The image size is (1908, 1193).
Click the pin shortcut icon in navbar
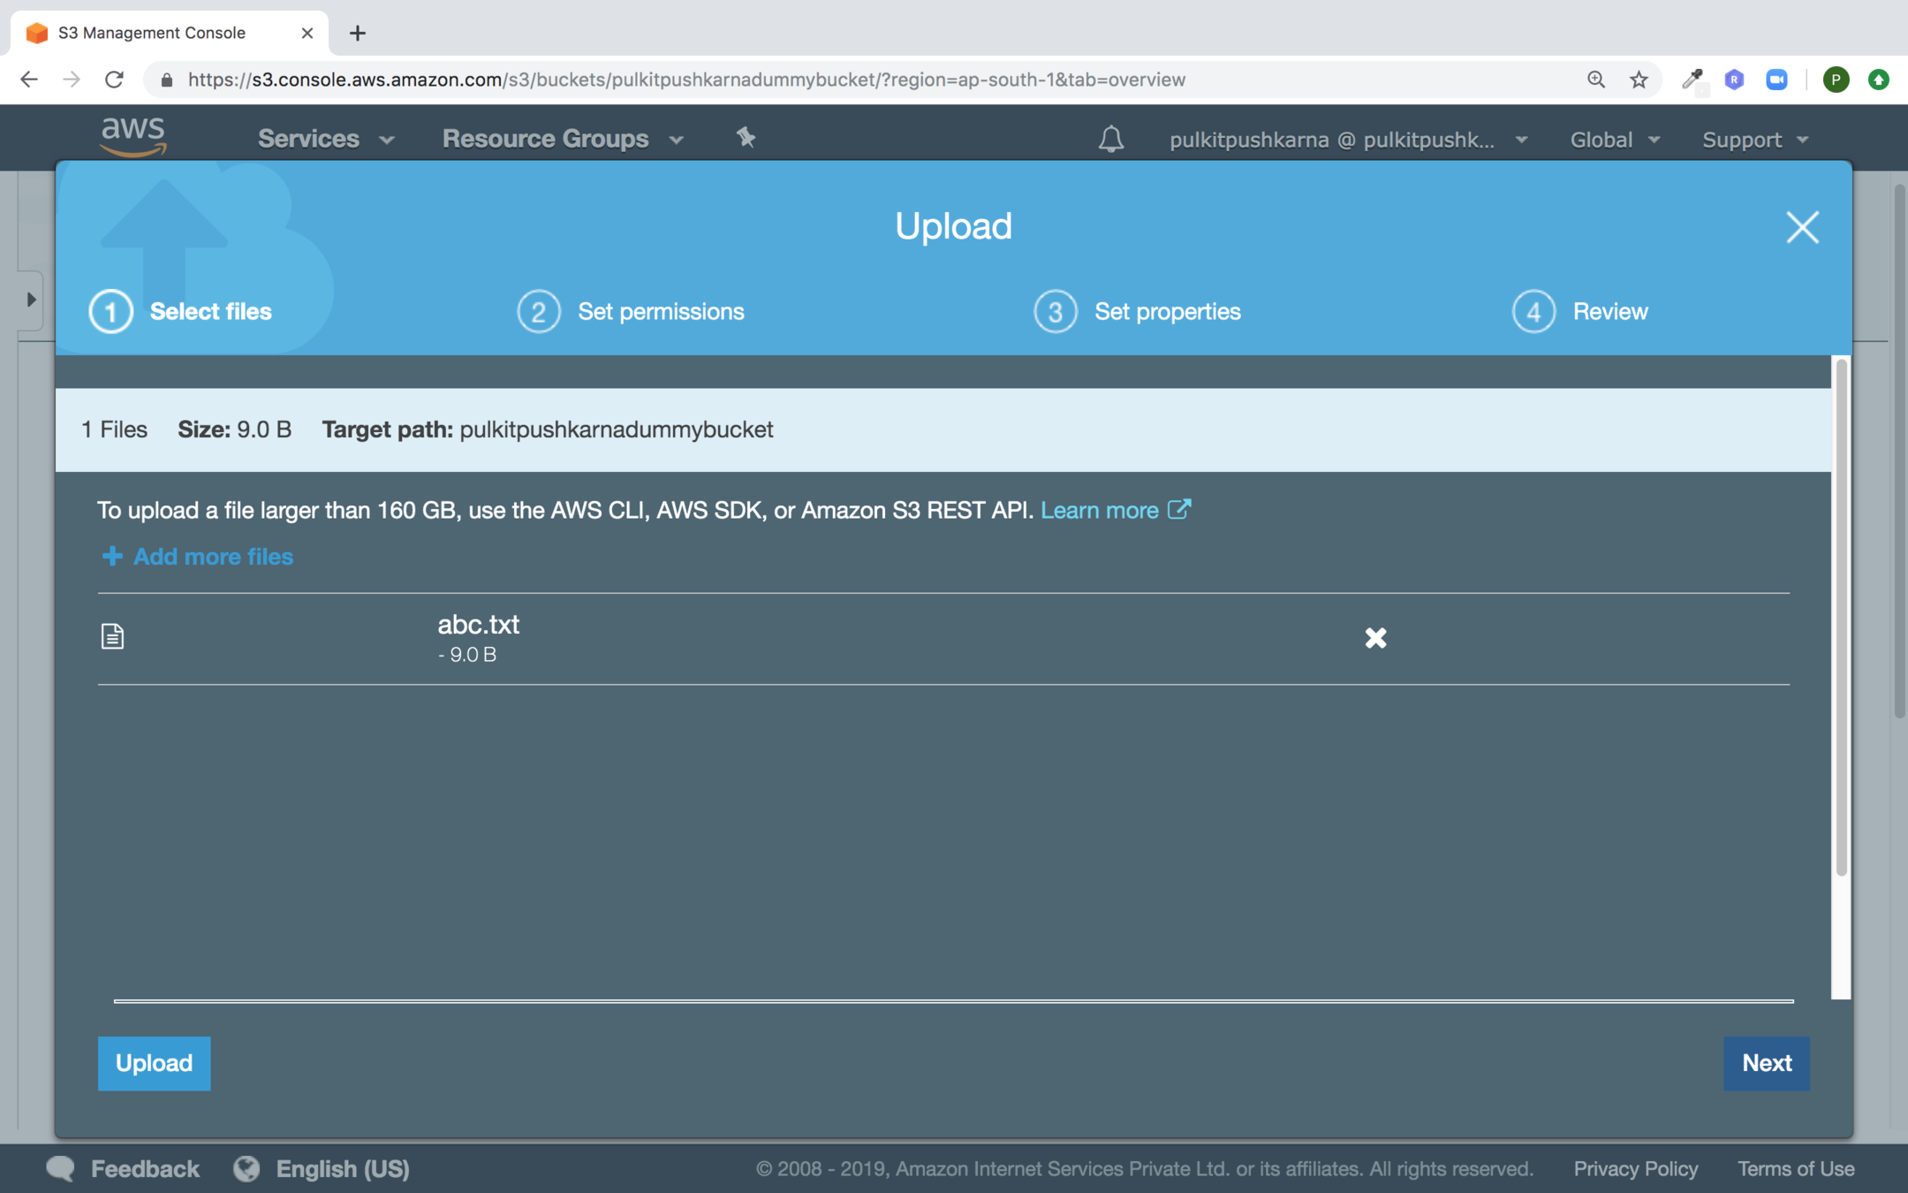pos(746,137)
